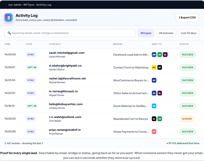204x161 pixels.
Task: Click the CONTACT column header
Action: [x=55, y=44]
